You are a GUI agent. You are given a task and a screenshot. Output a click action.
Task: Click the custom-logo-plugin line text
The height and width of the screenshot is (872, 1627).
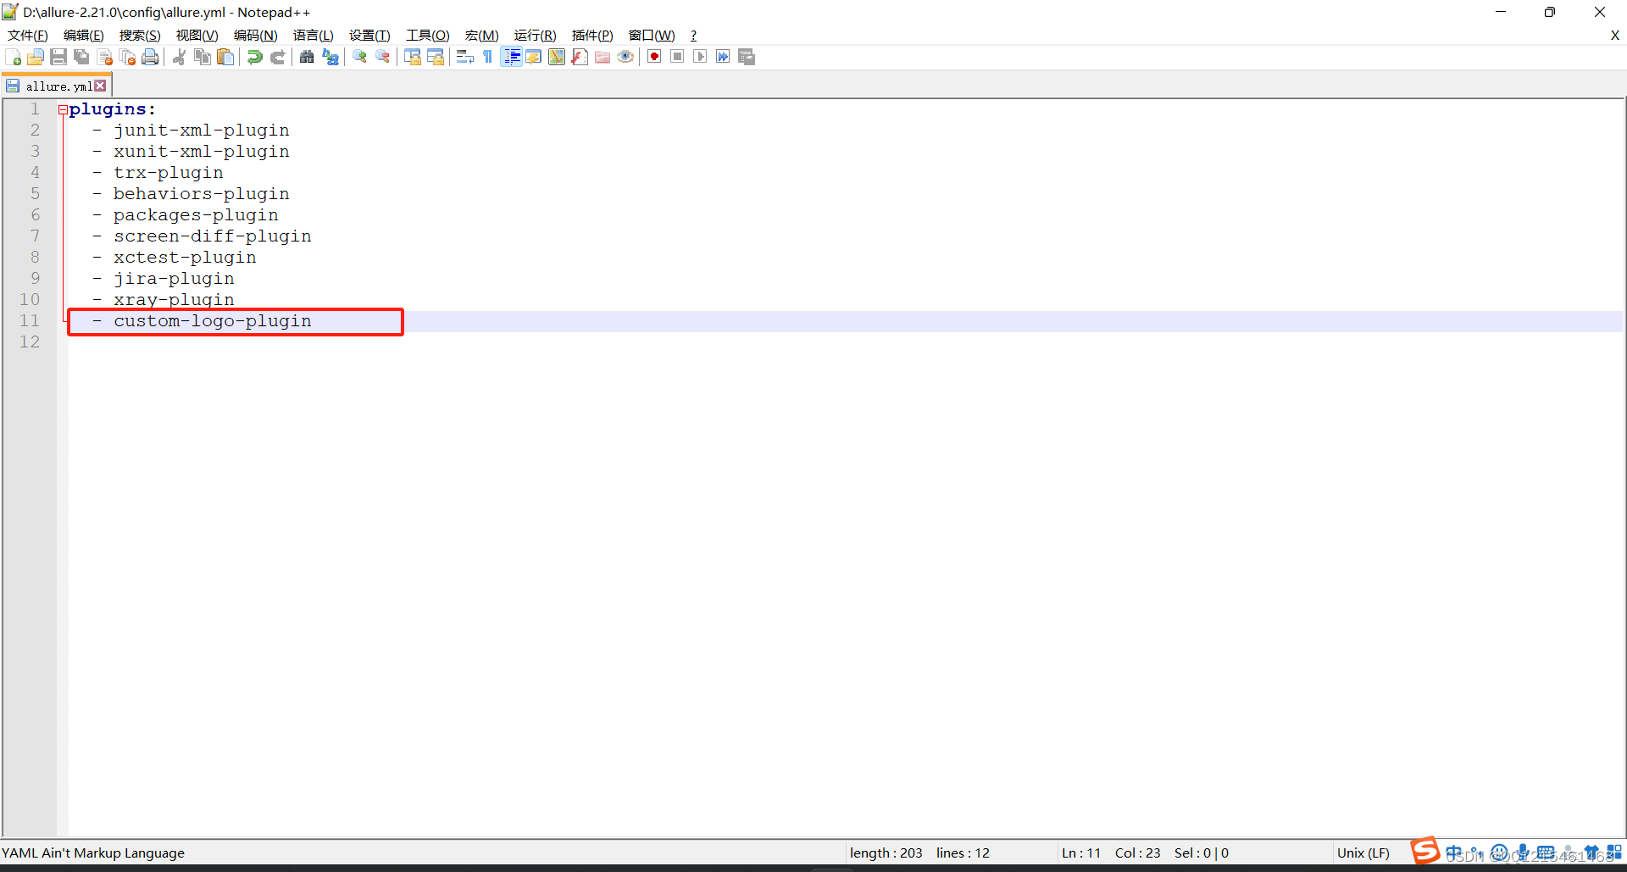[213, 321]
